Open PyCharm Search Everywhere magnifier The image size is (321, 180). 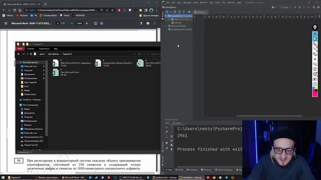click(x=314, y=7)
